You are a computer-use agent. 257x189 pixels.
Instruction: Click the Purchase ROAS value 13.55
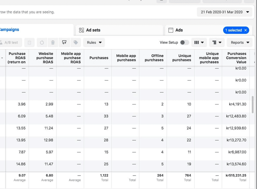point(21,128)
